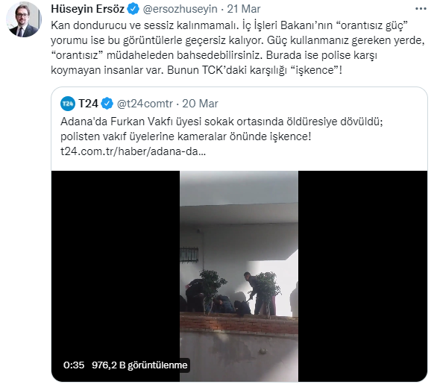Click the 21 Mar tweet timestamp

tap(244, 9)
